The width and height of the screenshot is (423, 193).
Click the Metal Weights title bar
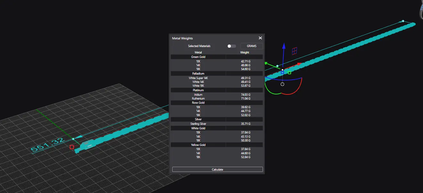click(217, 38)
